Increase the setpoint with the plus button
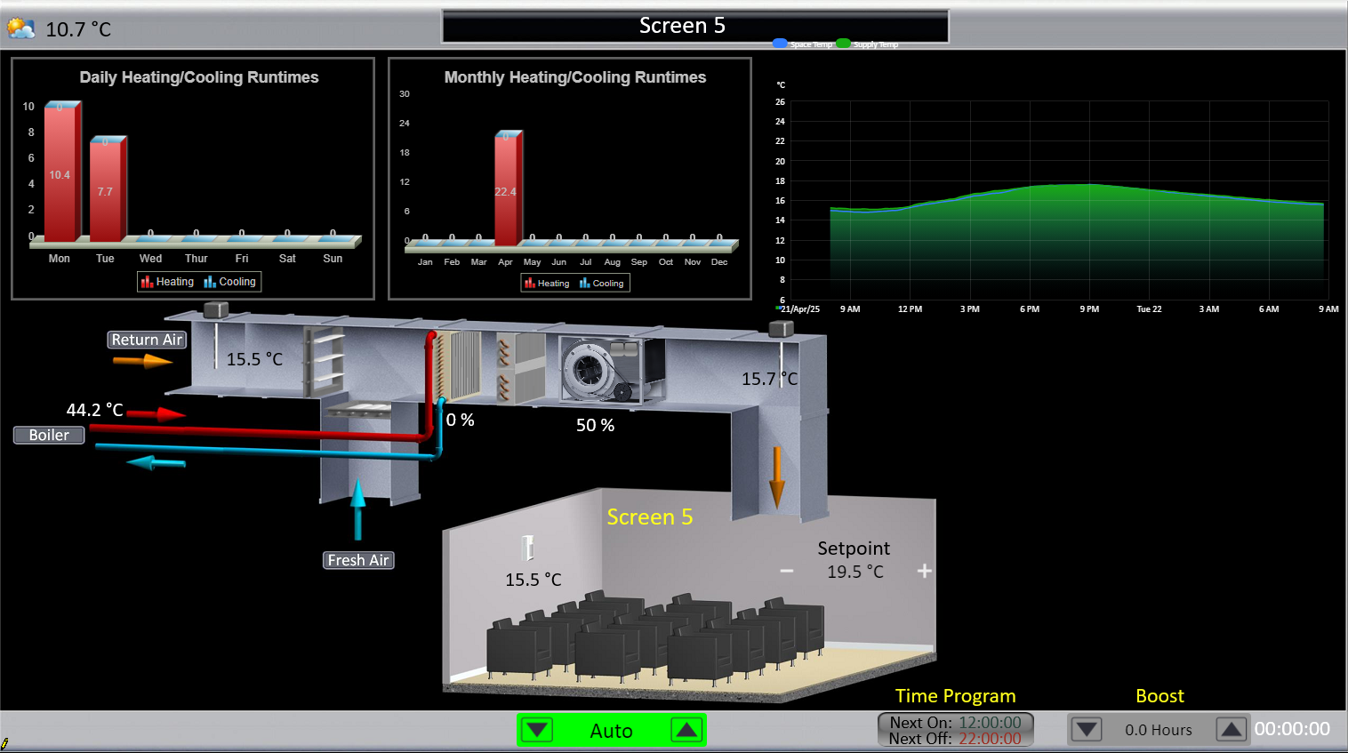Viewport: 1348px width, 753px height. click(x=925, y=571)
